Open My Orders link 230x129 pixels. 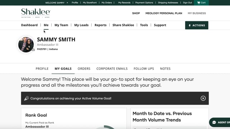[x=107, y=3]
